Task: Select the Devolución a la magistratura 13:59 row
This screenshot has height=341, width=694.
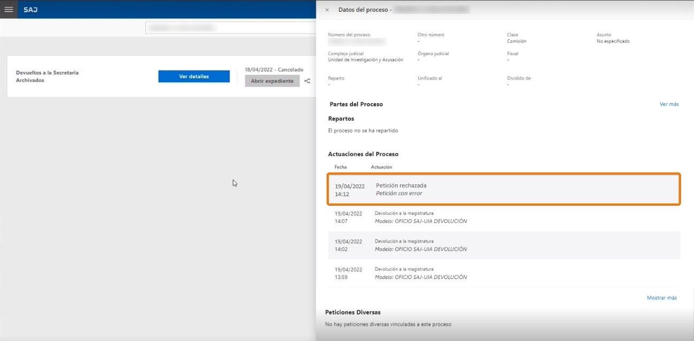Action: click(x=504, y=273)
